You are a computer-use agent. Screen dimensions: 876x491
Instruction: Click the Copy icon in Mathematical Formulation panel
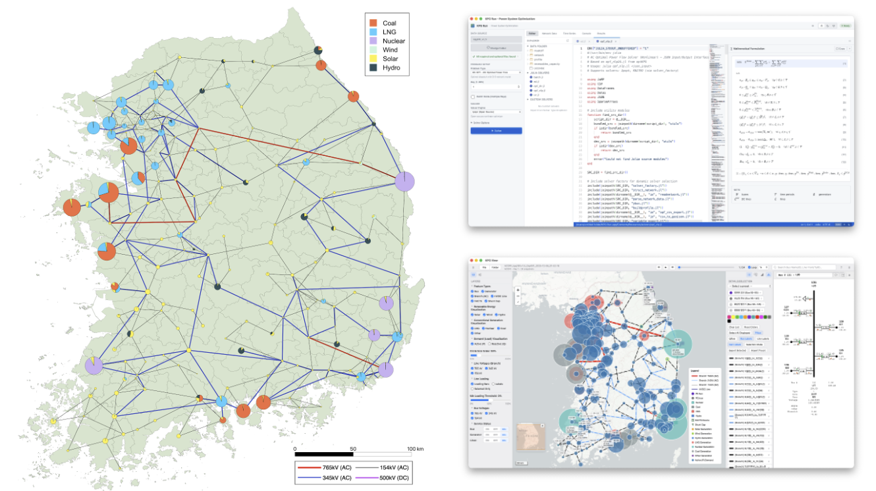coord(838,49)
